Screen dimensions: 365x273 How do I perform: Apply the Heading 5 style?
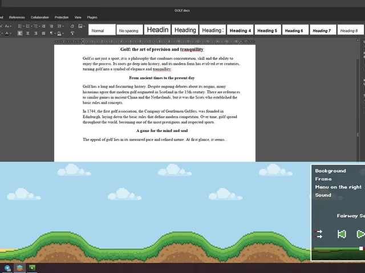tap(267, 30)
